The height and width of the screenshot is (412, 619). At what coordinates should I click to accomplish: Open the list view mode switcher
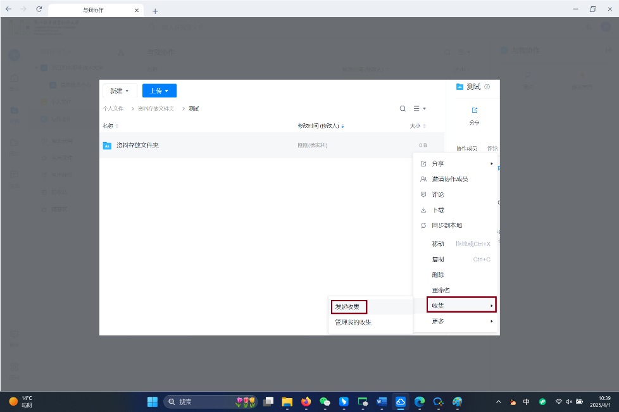click(x=420, y=109)
